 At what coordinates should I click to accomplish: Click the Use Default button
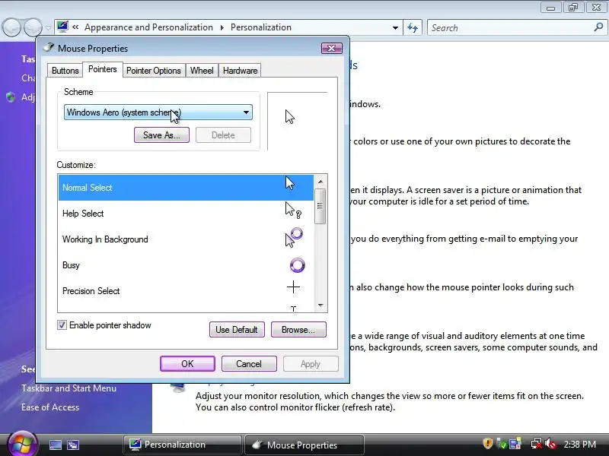click(237, 330)
